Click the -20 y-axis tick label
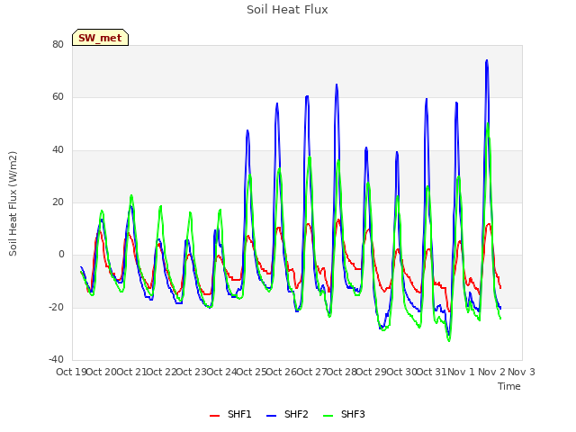Viewport: 576px width, 432px height. tap(56, 307)
